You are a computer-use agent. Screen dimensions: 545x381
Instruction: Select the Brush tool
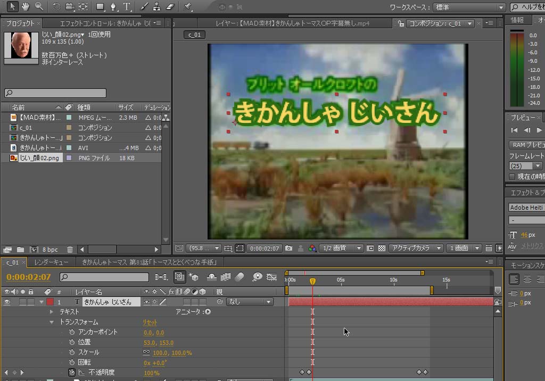click(144, 6)
